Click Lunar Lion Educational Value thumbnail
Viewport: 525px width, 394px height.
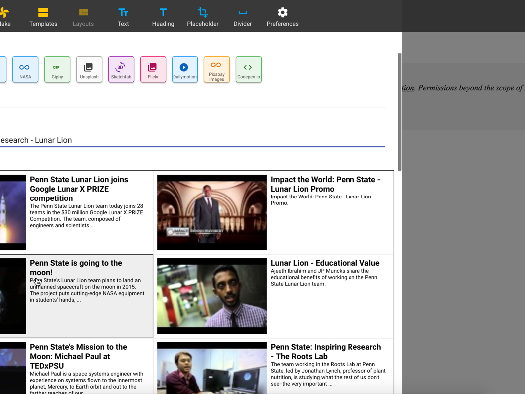[x=212, y=296]
